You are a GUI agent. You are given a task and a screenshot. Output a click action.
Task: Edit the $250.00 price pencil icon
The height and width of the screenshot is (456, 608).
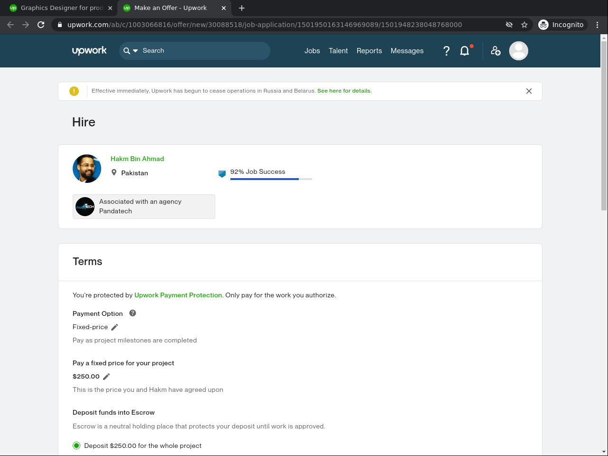point(106,377)
